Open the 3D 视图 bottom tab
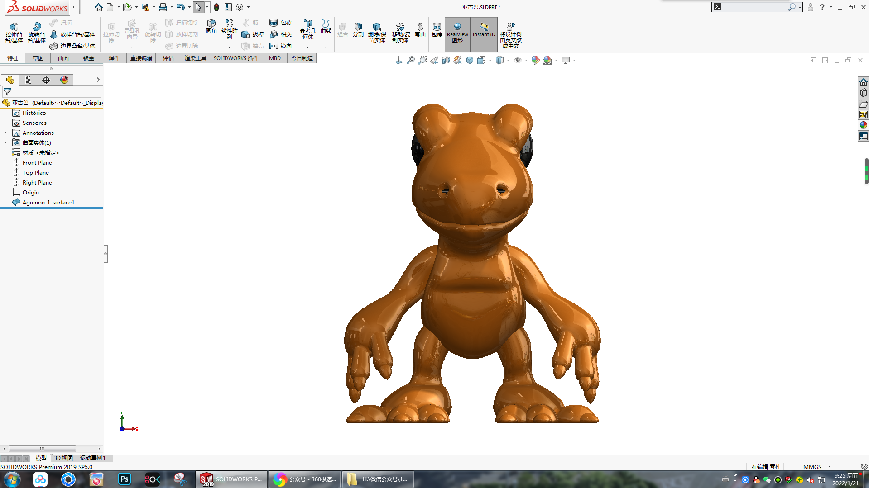This screenshot has height=488, width=869. [63, 458]
